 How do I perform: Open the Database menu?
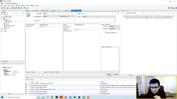tap(18, 5)
